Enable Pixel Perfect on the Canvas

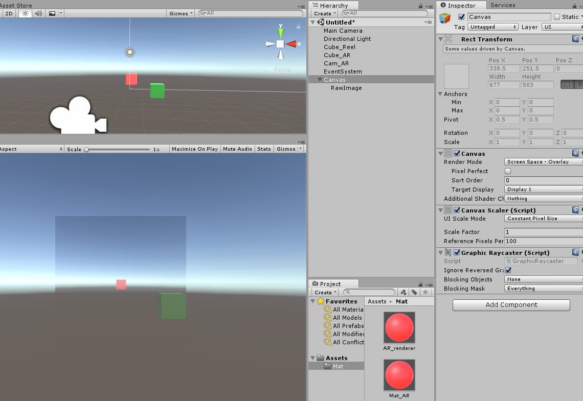[x=507, y=171]
